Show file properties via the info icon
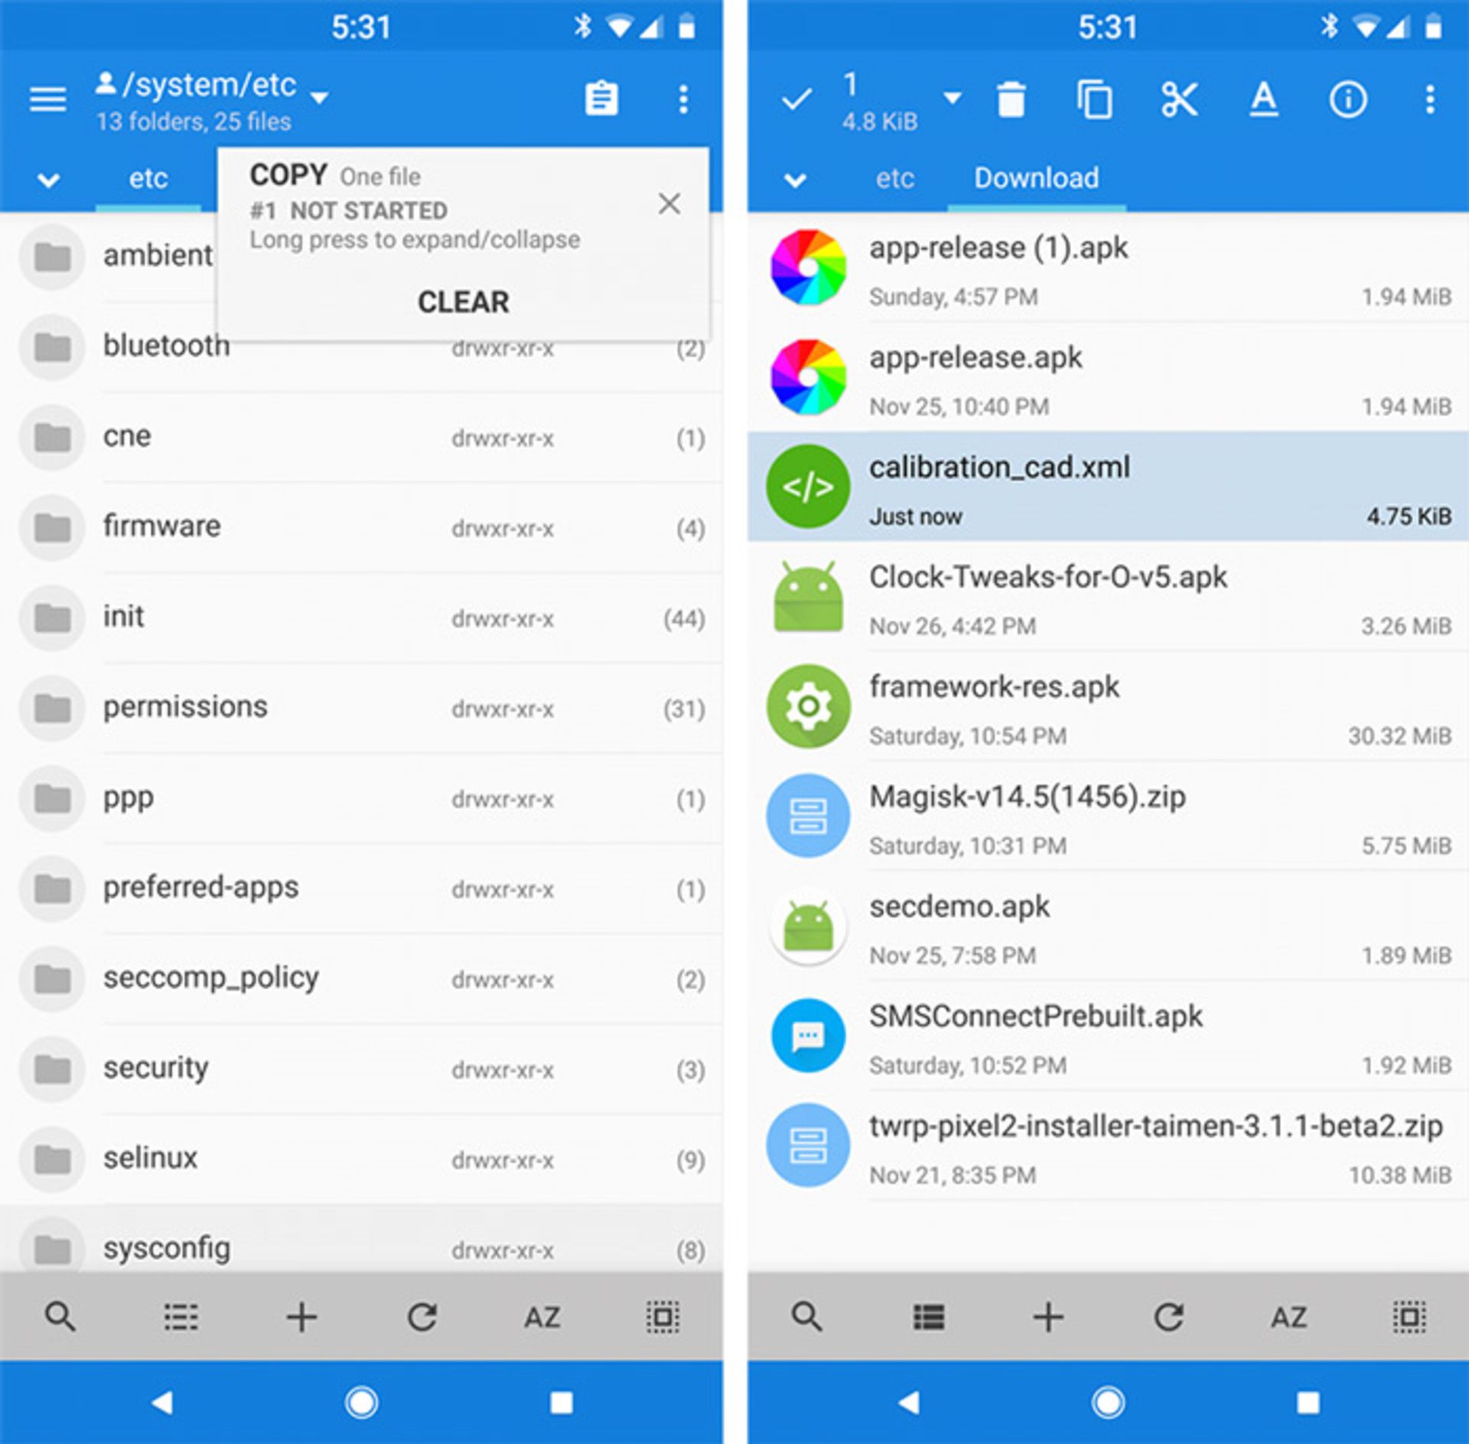Viewport: 1469px width, 1444px height. click(x=1347, y=100)
